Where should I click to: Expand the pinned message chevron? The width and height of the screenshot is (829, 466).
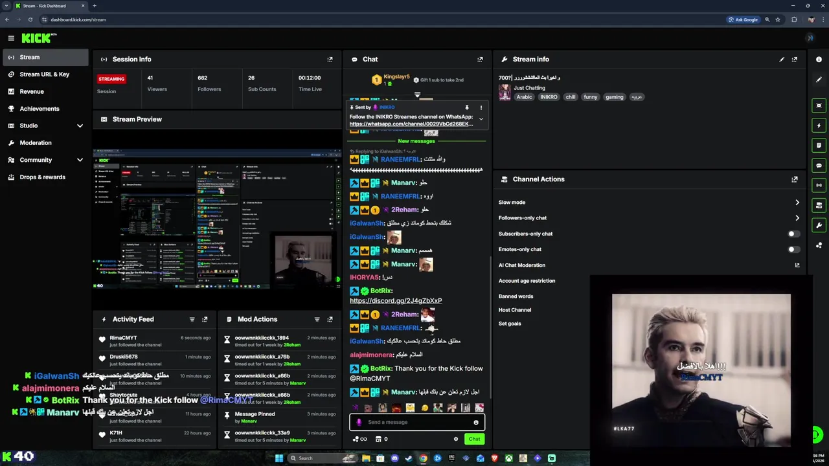pos(481,119)
